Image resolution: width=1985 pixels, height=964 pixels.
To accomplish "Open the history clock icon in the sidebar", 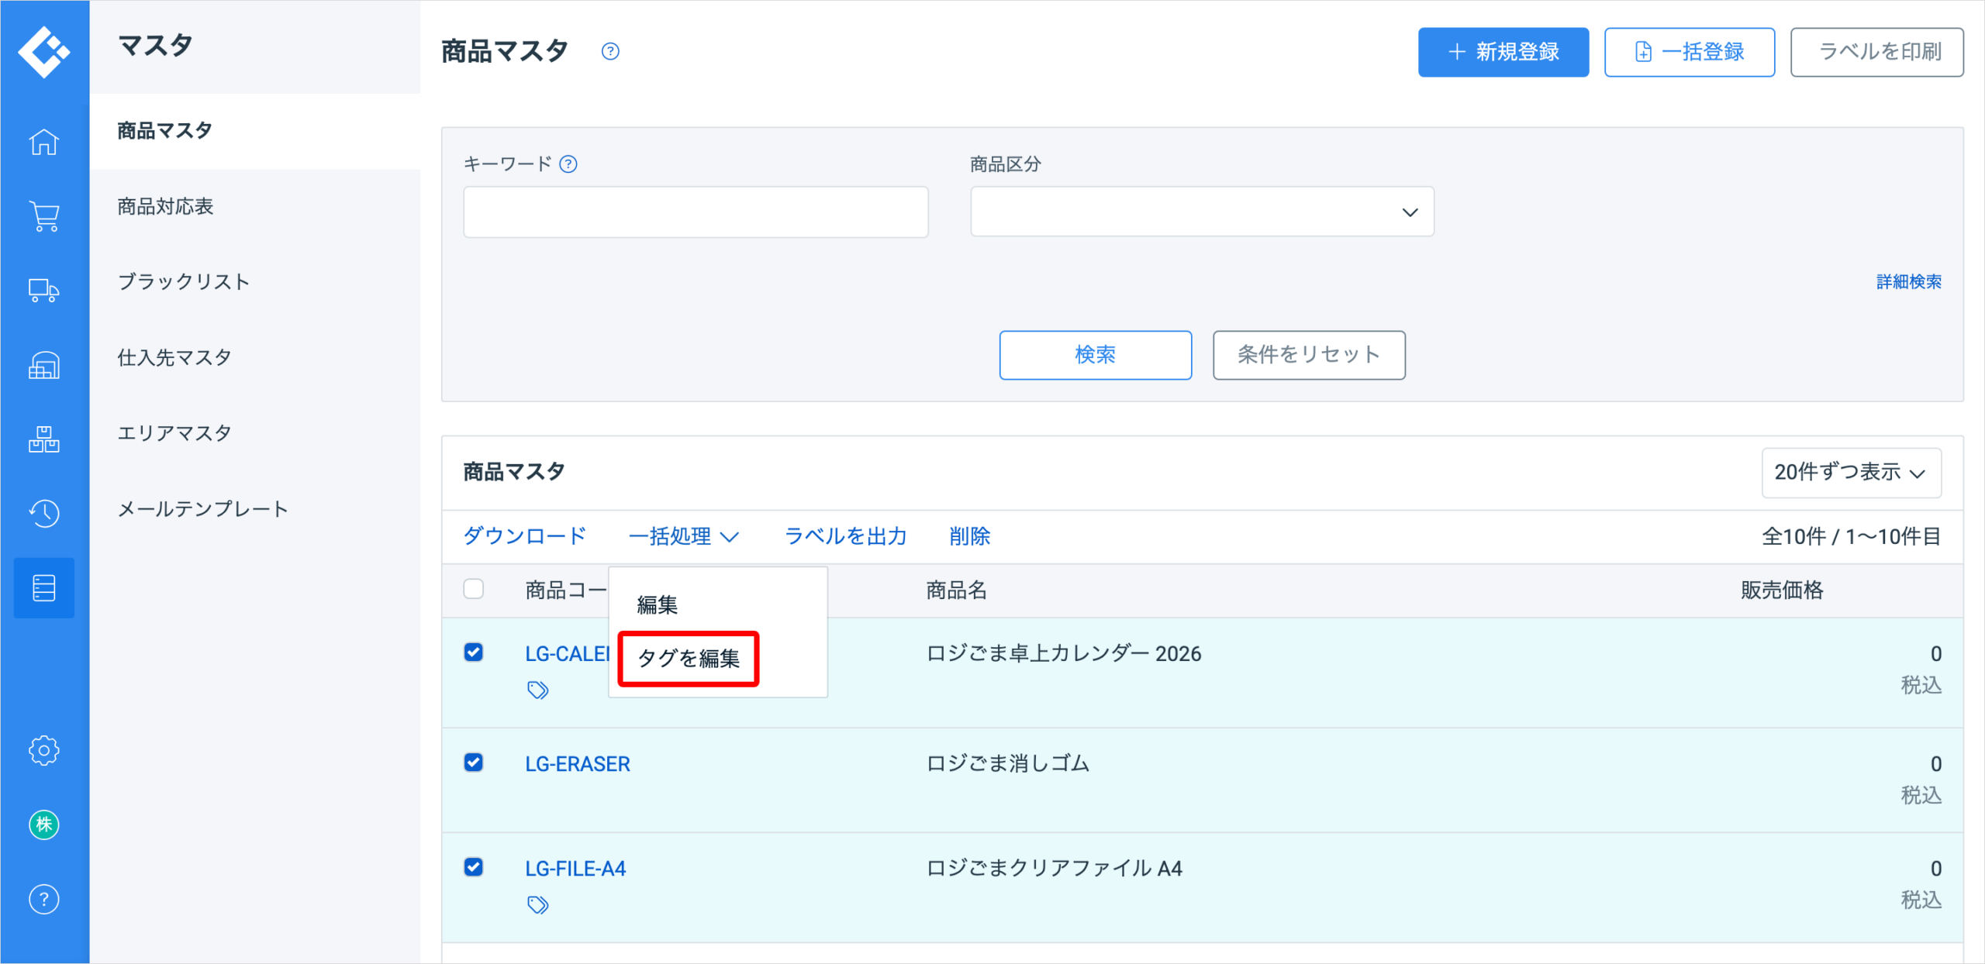I will click(44, 513).
